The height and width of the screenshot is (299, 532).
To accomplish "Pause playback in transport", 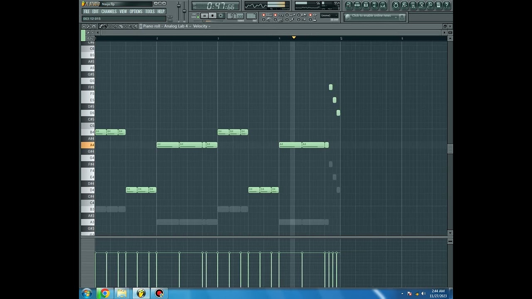I will [x=204, y=15].
